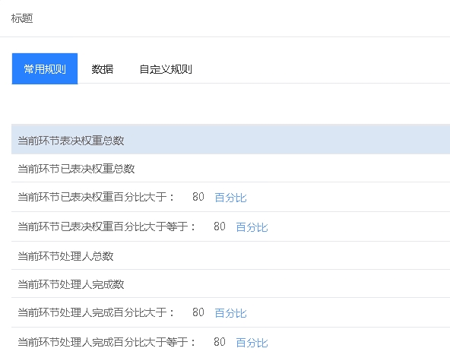Select rule 当前环节处理人完成数
The height and width of the screenshot is (361, 450).
[x=231, y=283]
